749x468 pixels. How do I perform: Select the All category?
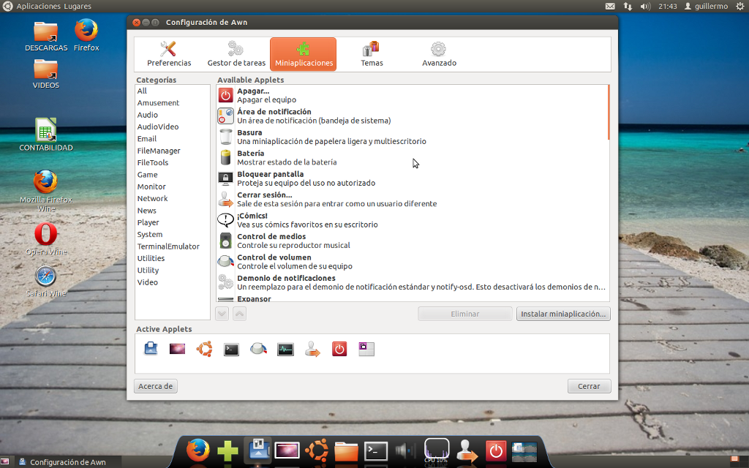(x=142, y=91)
